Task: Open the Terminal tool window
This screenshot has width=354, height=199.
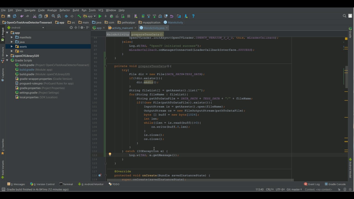Action: click(x=66, y=184)
